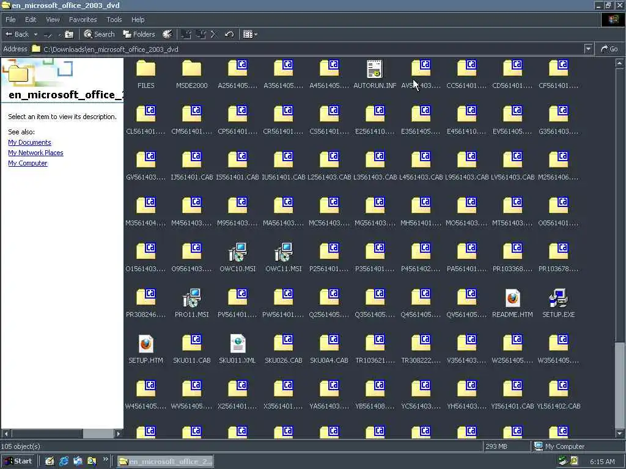Viewport: 626px width, 469px height.
Task: Click the Search toolbar button
Action: click(100, 34)
